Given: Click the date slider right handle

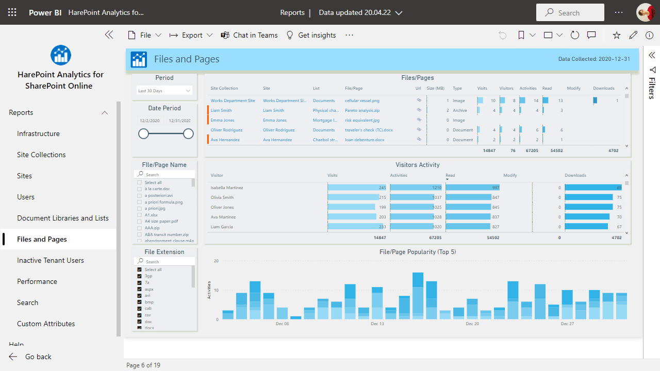Looking at the screenshot, I should (188, 134).
